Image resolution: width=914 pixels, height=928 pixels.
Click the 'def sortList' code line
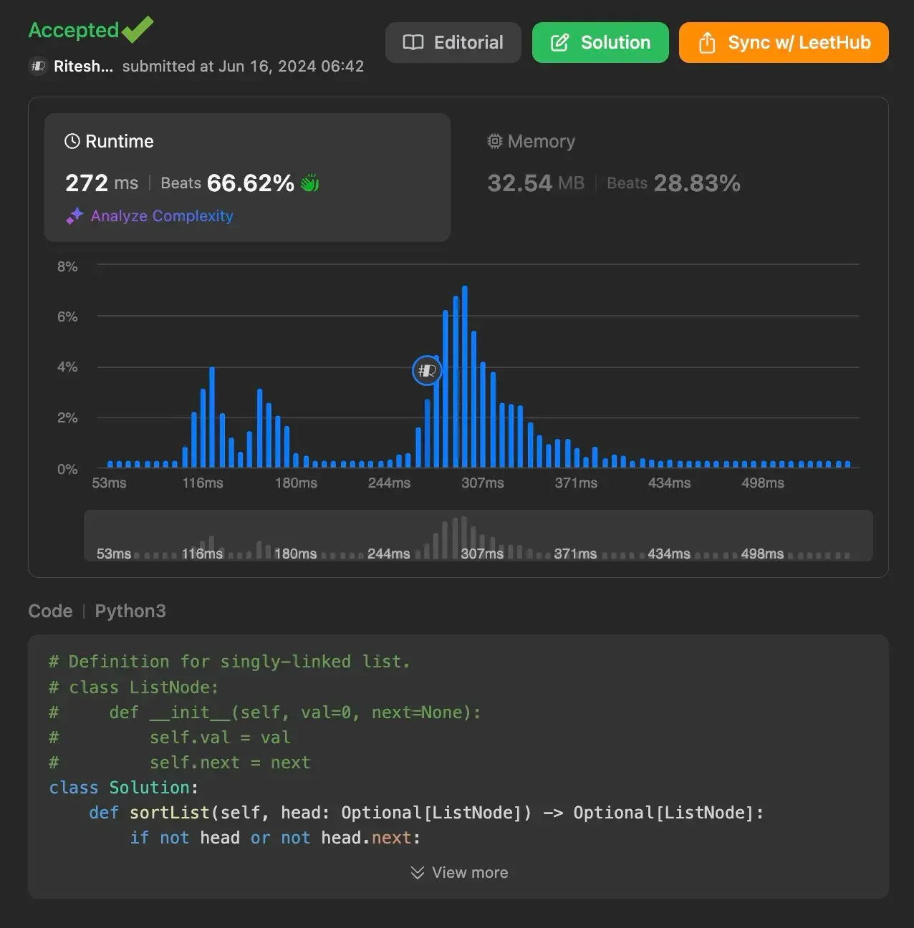426,813
